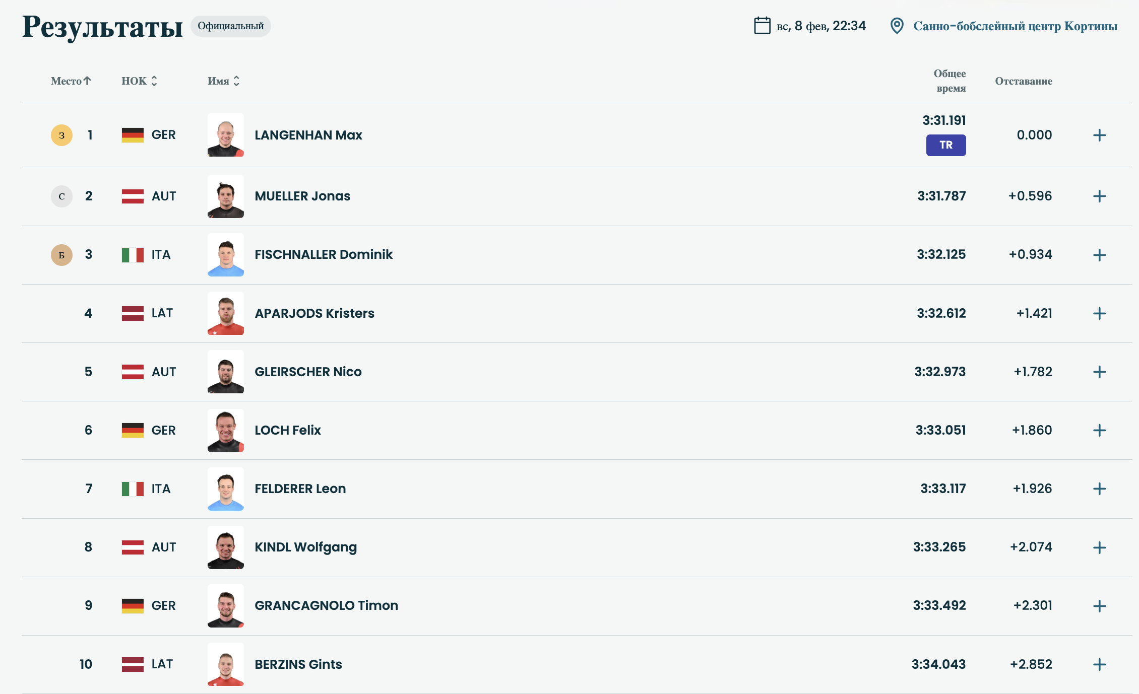This screenshot has height=694, width=1139.
Task: Sort results by Имя column
Action: tap(223, 81)
